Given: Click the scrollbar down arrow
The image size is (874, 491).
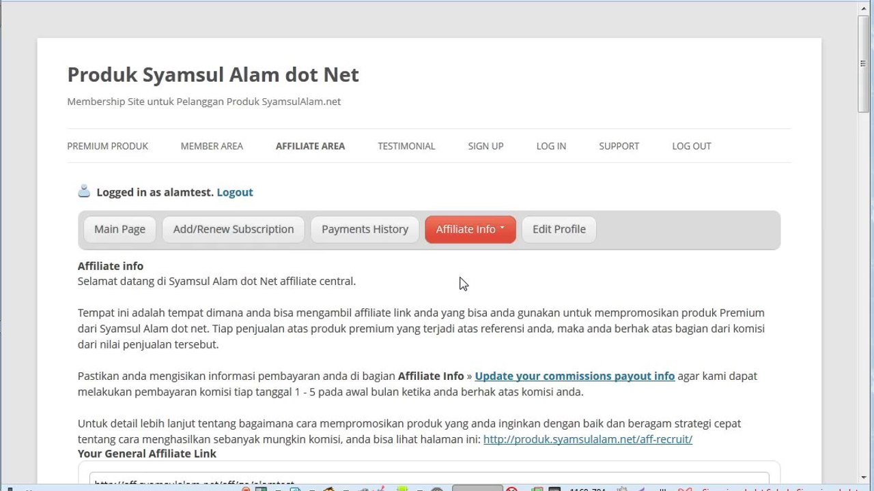Looking at the screenshot, I should (x=864, y=478).
